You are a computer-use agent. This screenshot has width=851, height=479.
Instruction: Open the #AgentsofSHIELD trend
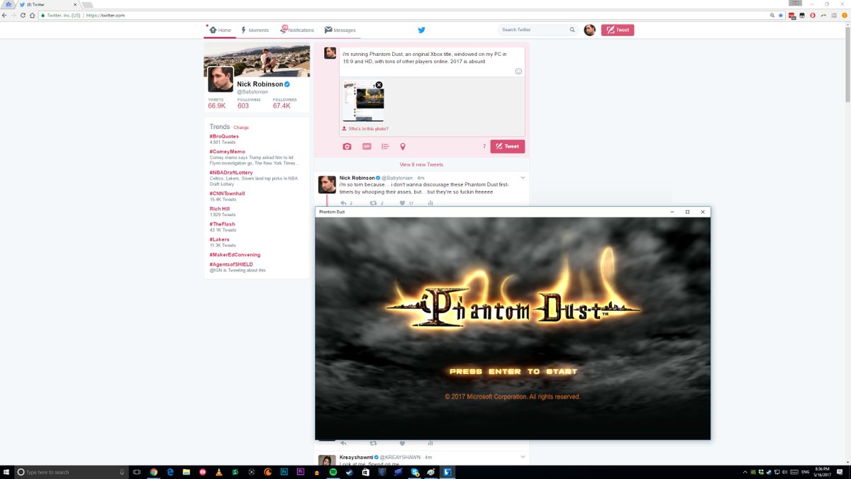[x=231, y=264]
